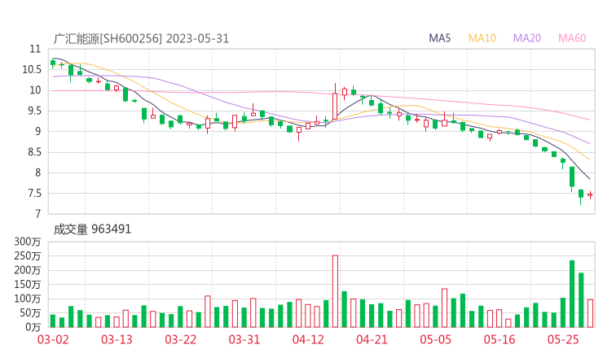Select the 04-21 date label
This screenshot has height=358, width=603.
click(x=372, y=339)
